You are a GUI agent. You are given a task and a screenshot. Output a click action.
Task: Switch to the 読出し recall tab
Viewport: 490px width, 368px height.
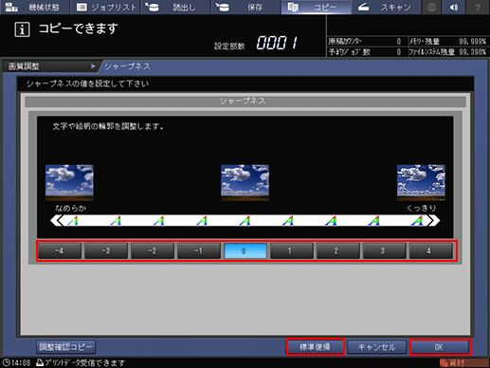(x=175, y=7)
